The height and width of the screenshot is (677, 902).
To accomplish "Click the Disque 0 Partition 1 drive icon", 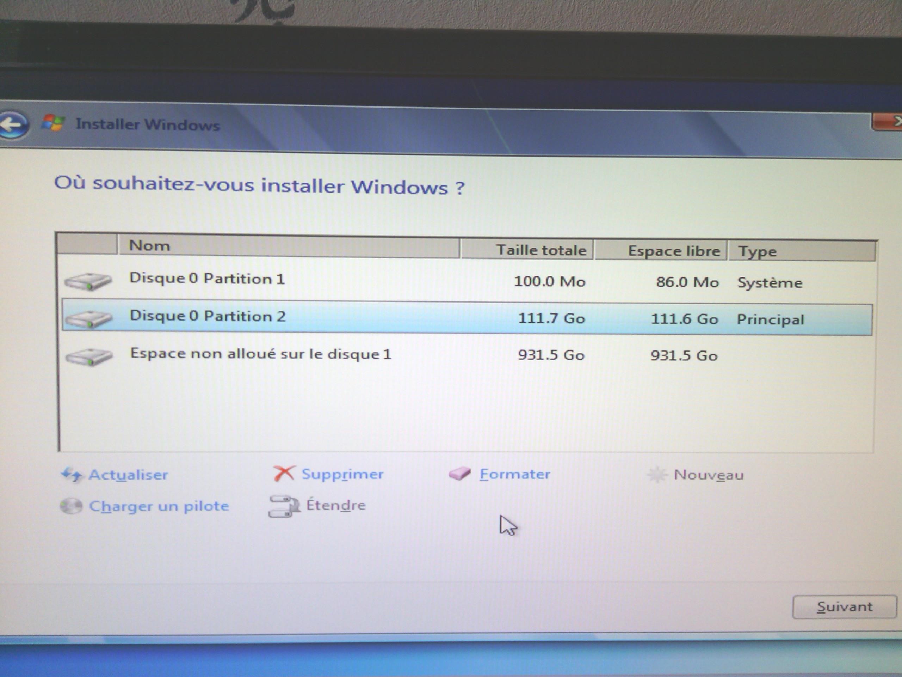I will pyautogui.click(x=88, y=282).
